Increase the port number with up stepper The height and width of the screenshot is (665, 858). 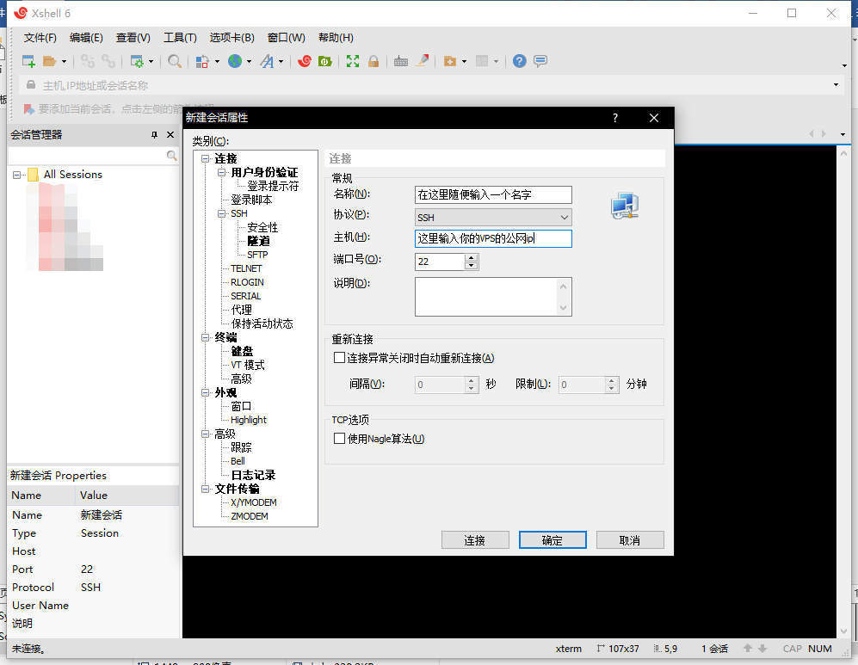[x=471, y=257]
